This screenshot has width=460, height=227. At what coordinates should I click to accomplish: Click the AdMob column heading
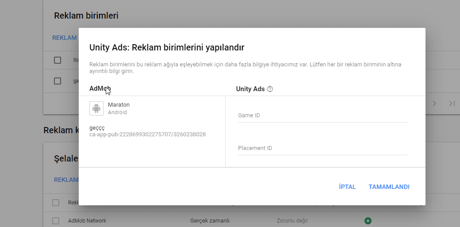(x=100, y=88)
